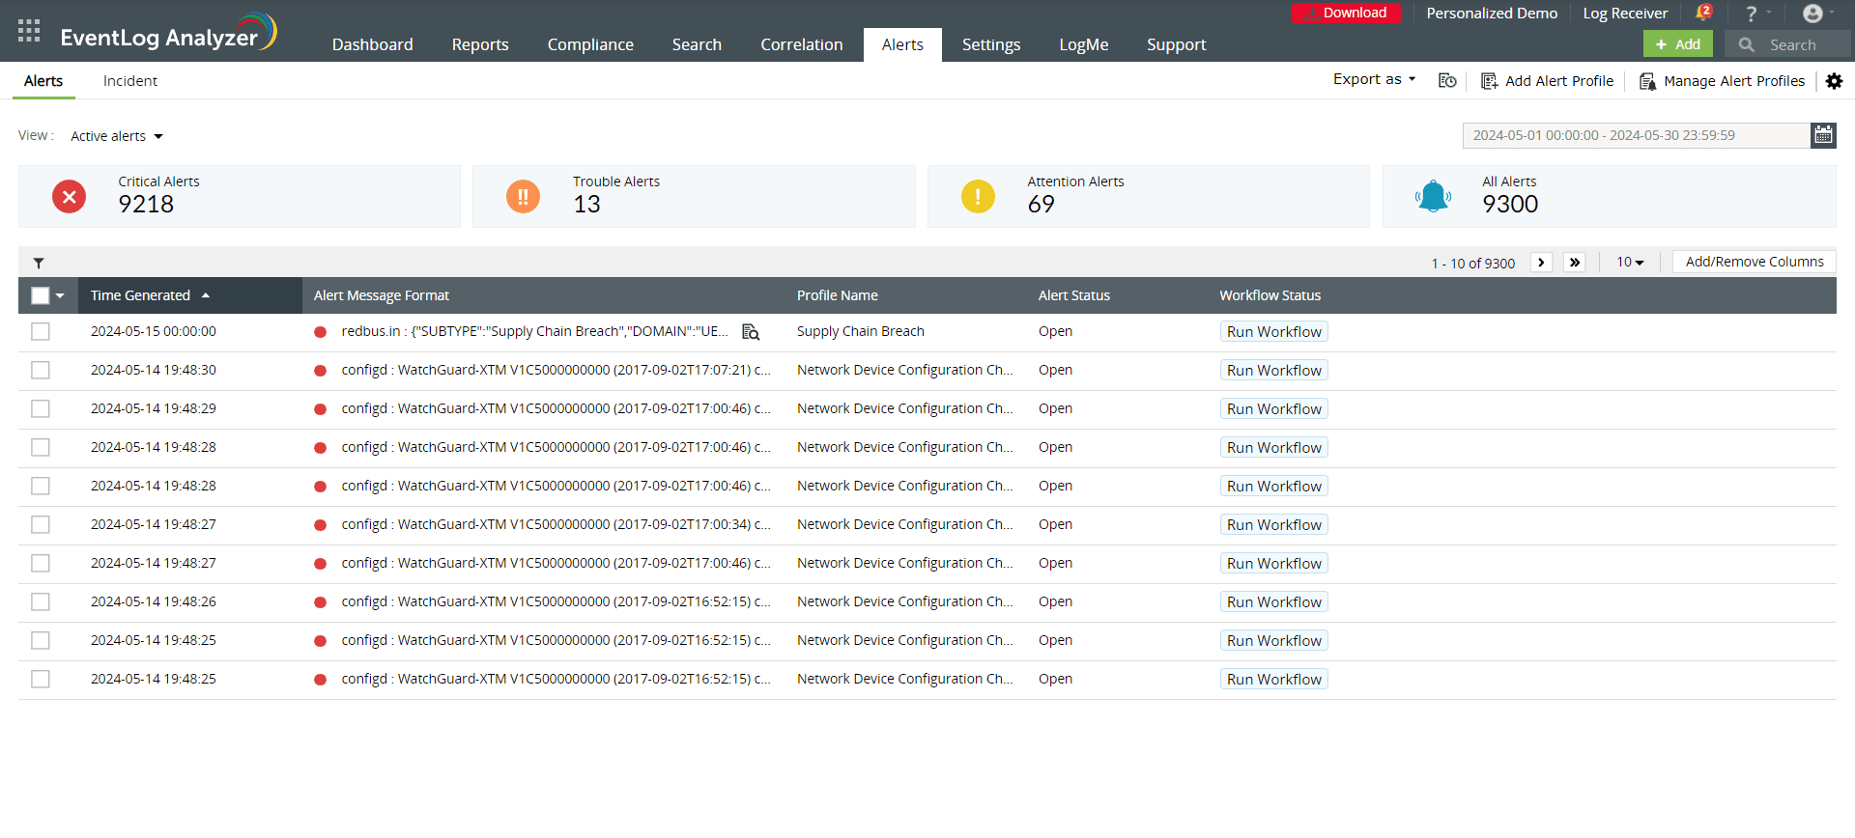Open the help question mark icon
1855x838 pixels.
point(1751,14)
